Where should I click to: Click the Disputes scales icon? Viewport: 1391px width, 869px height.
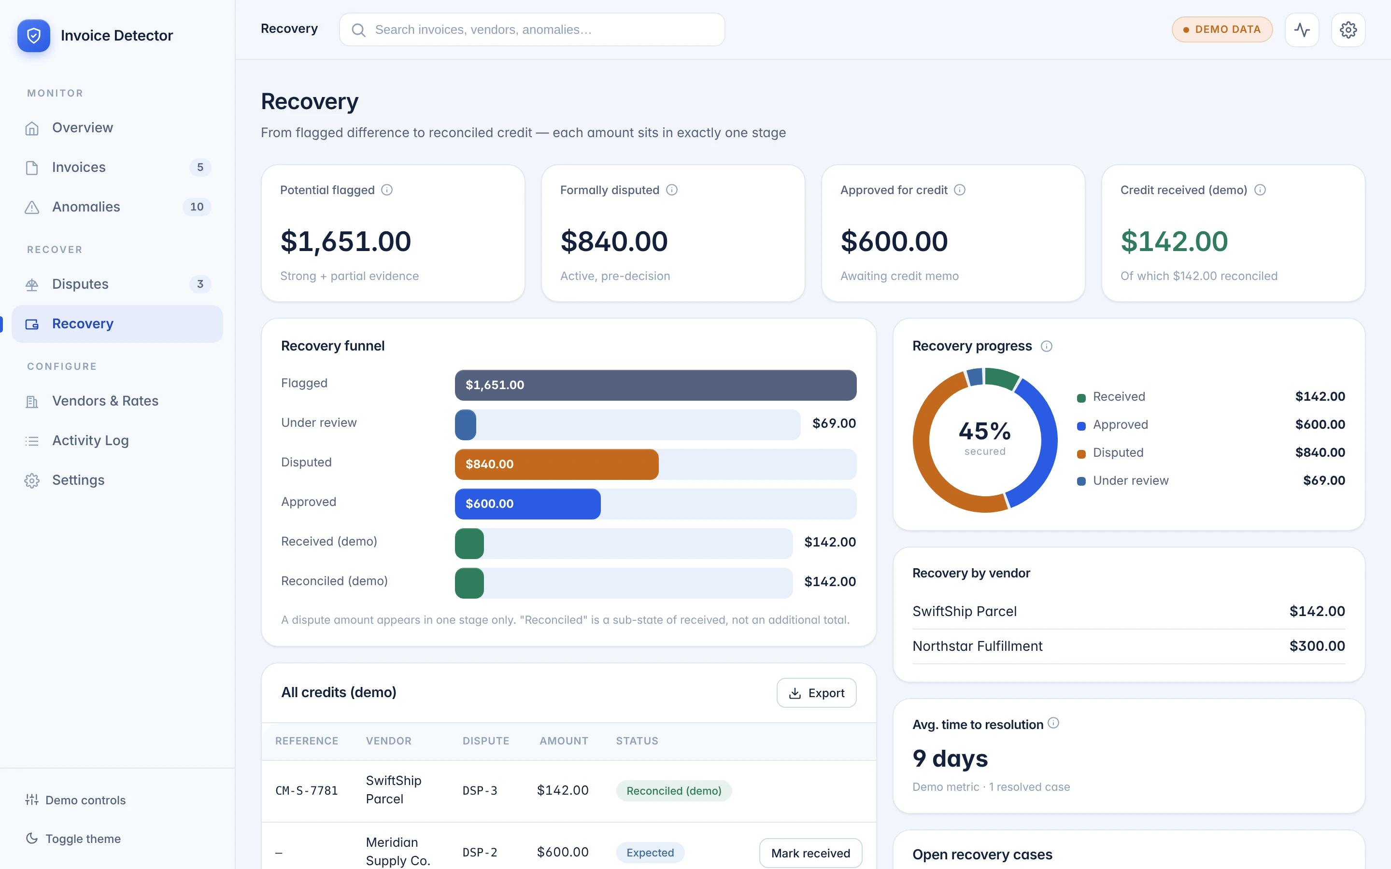(32, 284)
